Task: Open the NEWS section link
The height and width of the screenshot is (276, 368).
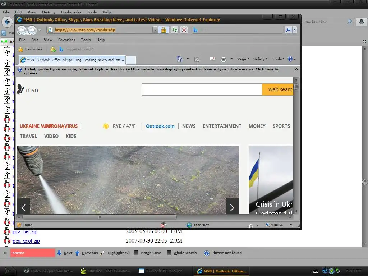Action: coord(189,126)
